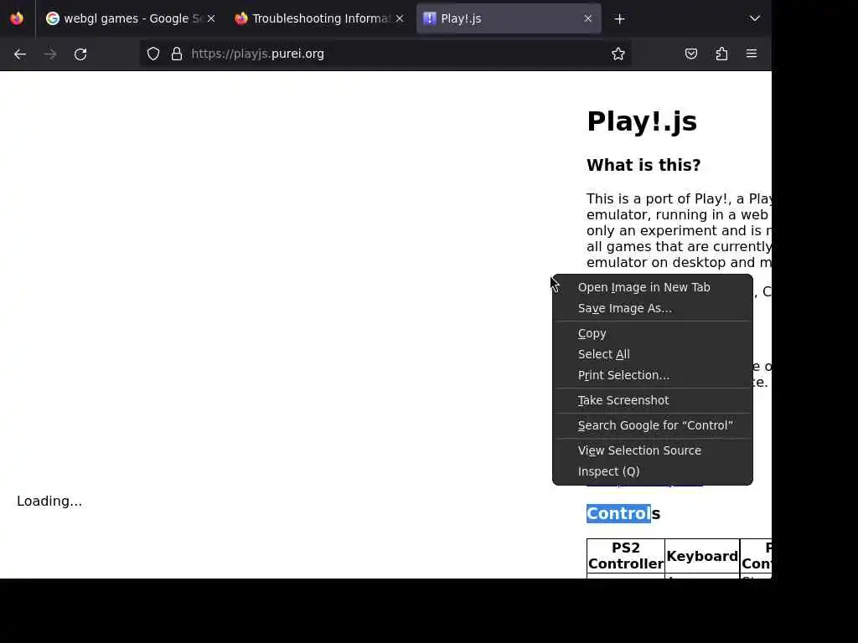Select the Play!.js tab

(509, 18)
